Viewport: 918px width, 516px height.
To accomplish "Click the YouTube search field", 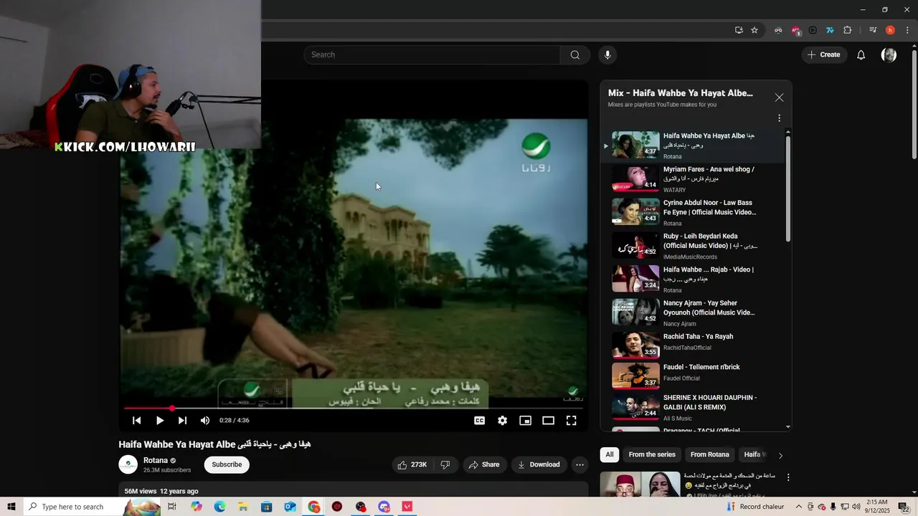I will pyautogui.click(x=432, y=54).
